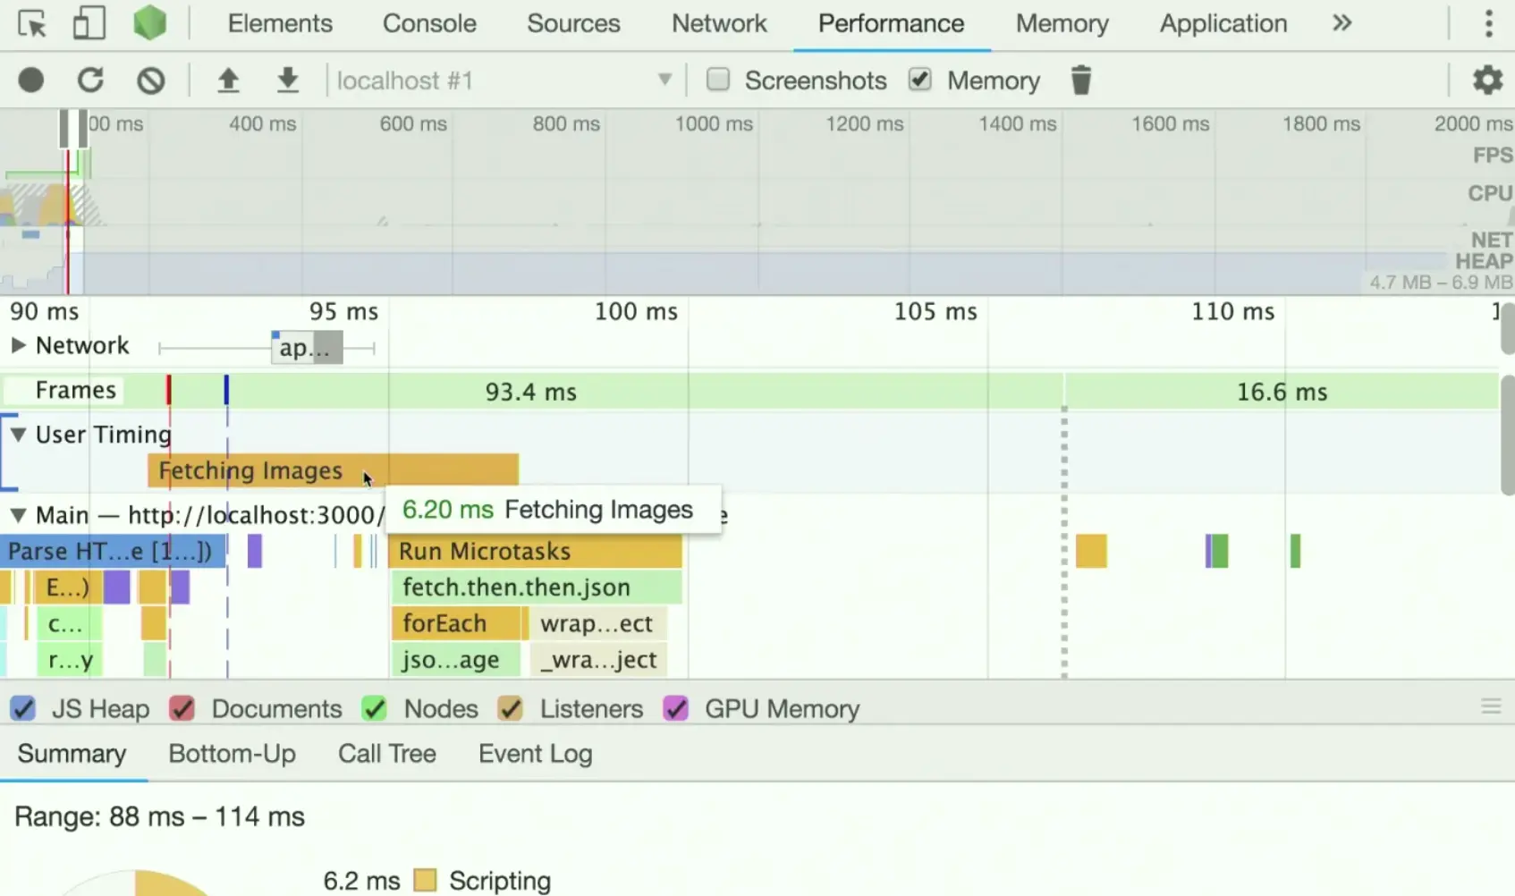This screenshot has height=896, width=1515.
Task: Enable the Screenshots checkbox
Action: [x=718, y=80]
